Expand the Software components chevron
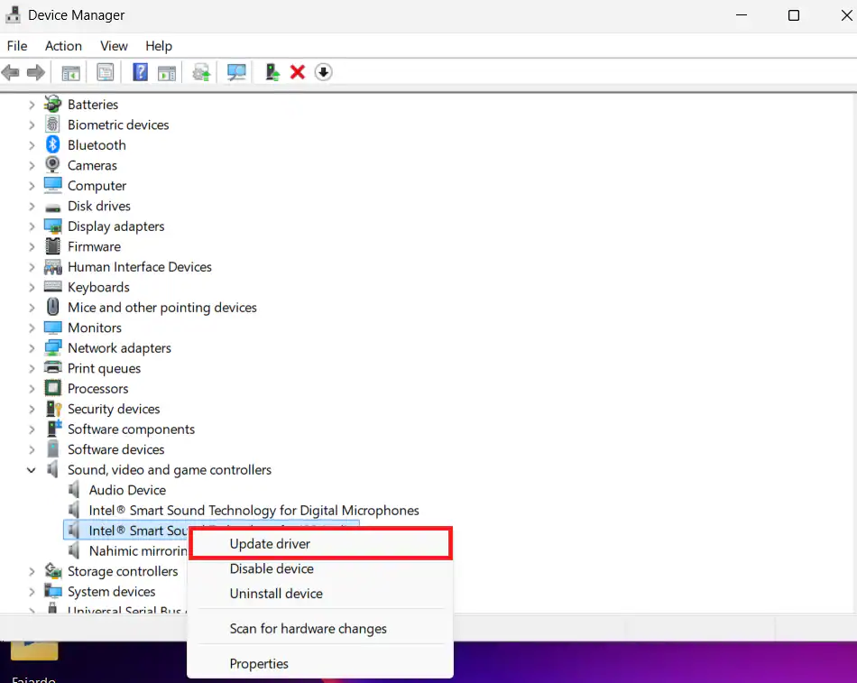The height and width of the screenshot is (683, 857). (x=32, y=429)
